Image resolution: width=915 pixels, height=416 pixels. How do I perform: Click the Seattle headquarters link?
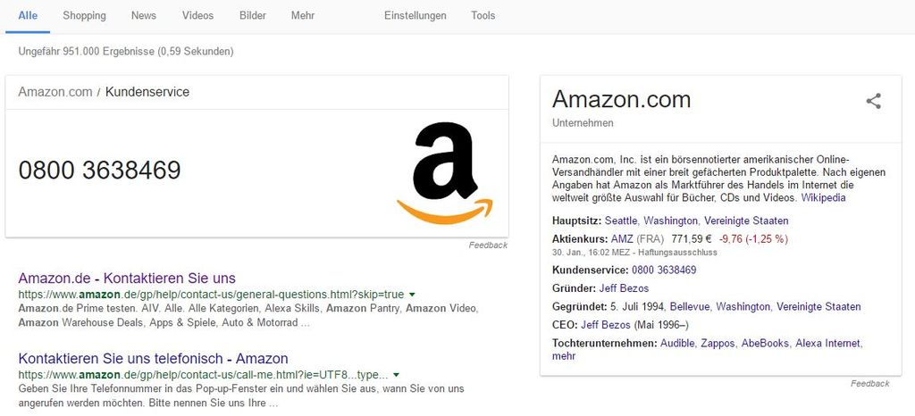pos(621,220)
